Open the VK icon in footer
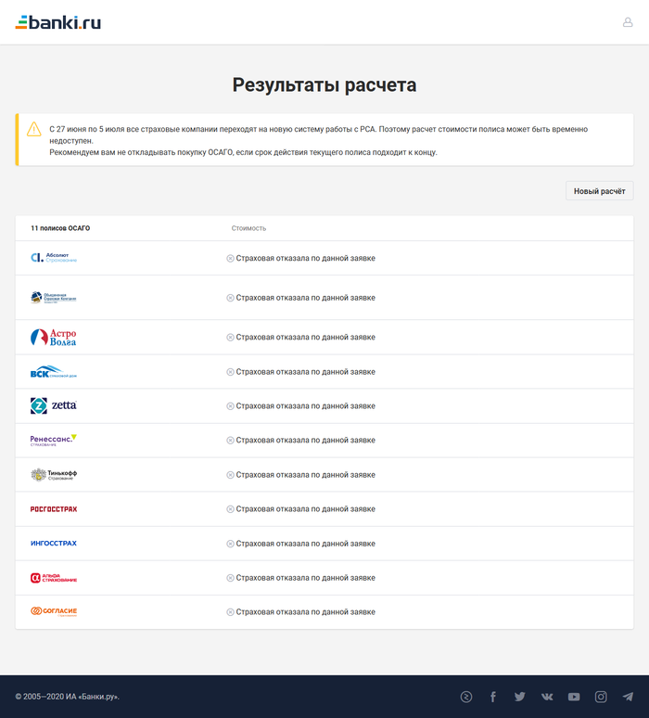 click(547, 697)
